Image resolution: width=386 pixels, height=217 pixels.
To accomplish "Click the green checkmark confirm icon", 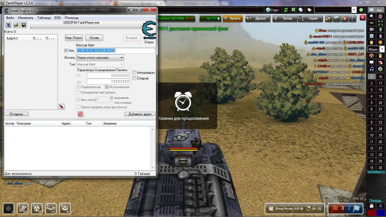I will tap(361, 10).
